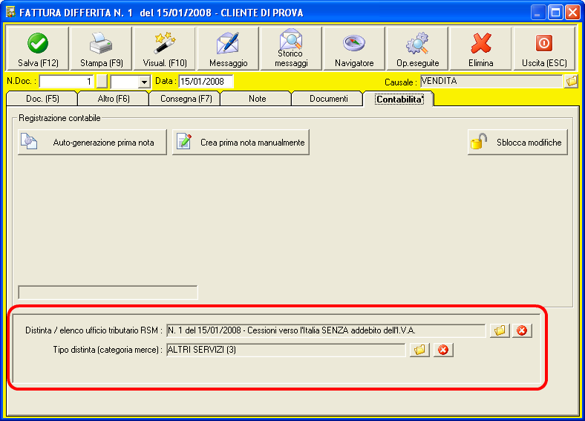Show Op.eseguite operations log

(x=417, y=48)
